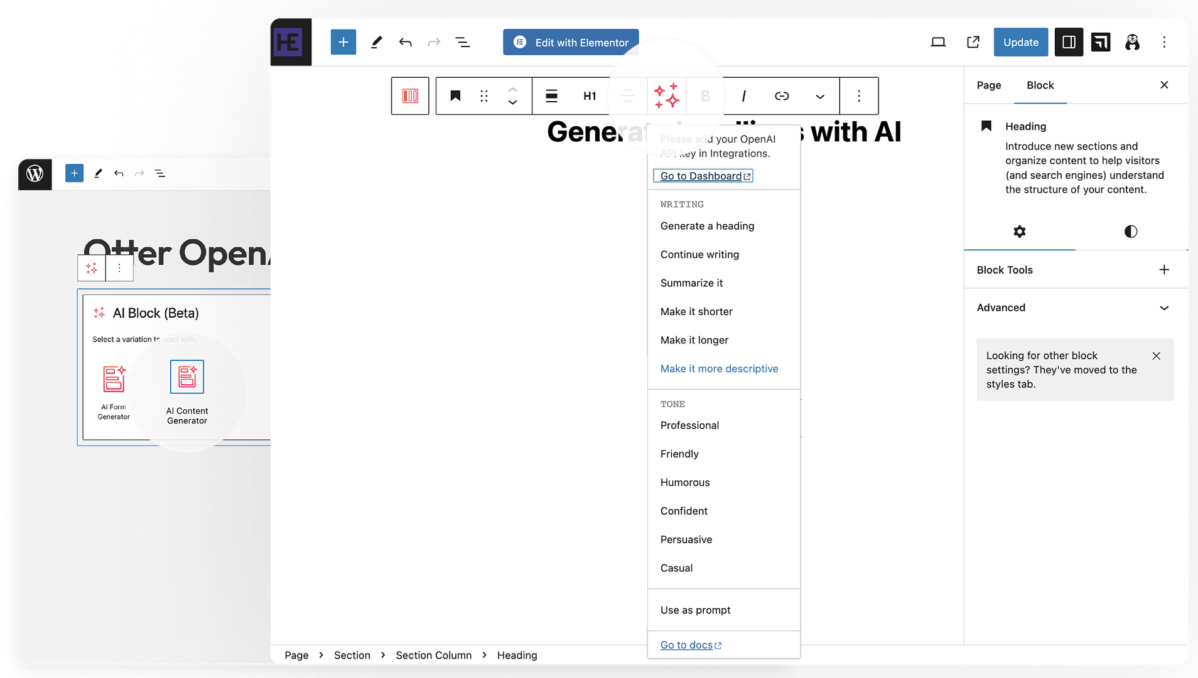Select AI Form Generator variation
This screenshot has width=1198, height=678.
(x=114, y=392)
